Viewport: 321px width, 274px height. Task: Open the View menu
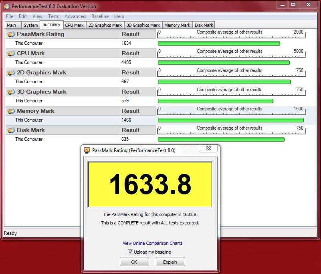pos(37,16)
